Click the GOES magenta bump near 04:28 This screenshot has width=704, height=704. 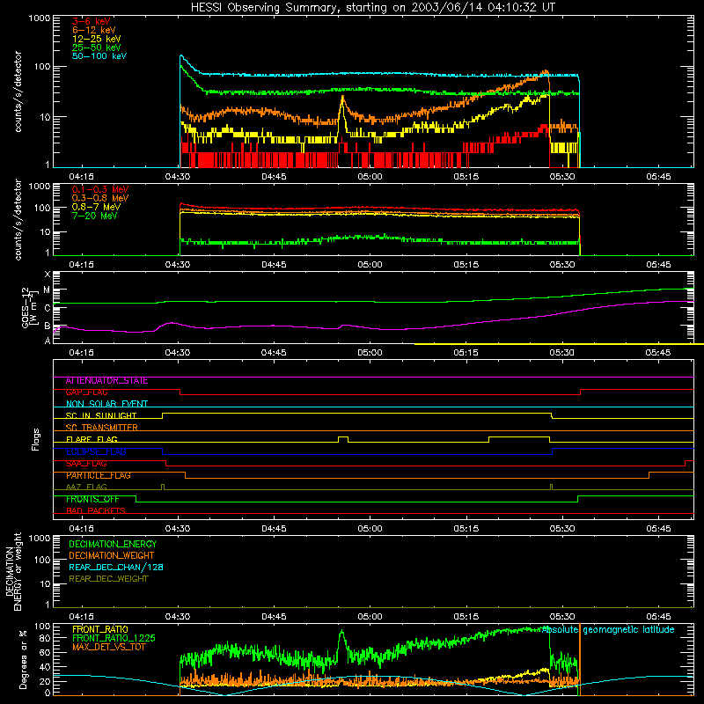coord(170,323)
